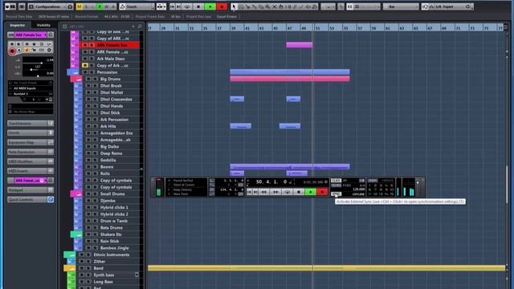Select the pink Big Drums clip
Screen dimensions: 514x289
290,79
